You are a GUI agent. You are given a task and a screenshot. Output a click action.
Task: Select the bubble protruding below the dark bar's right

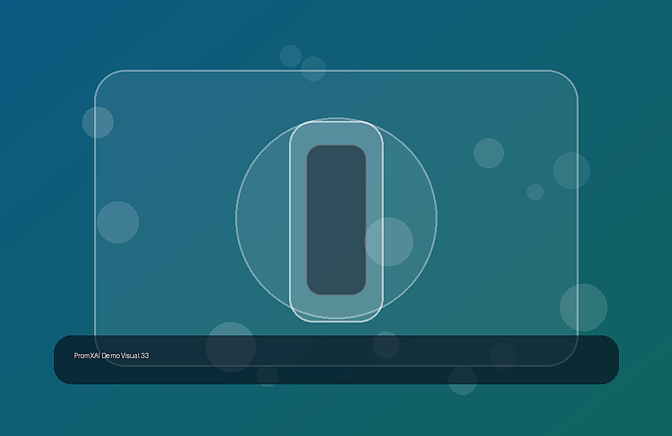click(462, 380)
